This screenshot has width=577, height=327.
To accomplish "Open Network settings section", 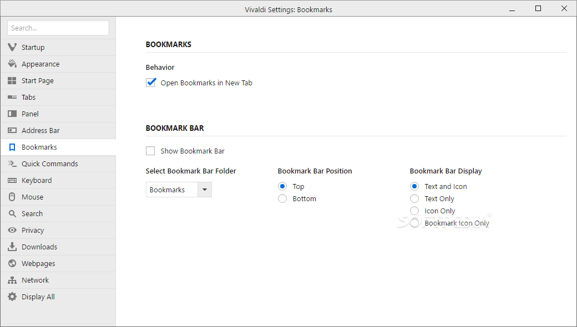I will pos(58,280).
